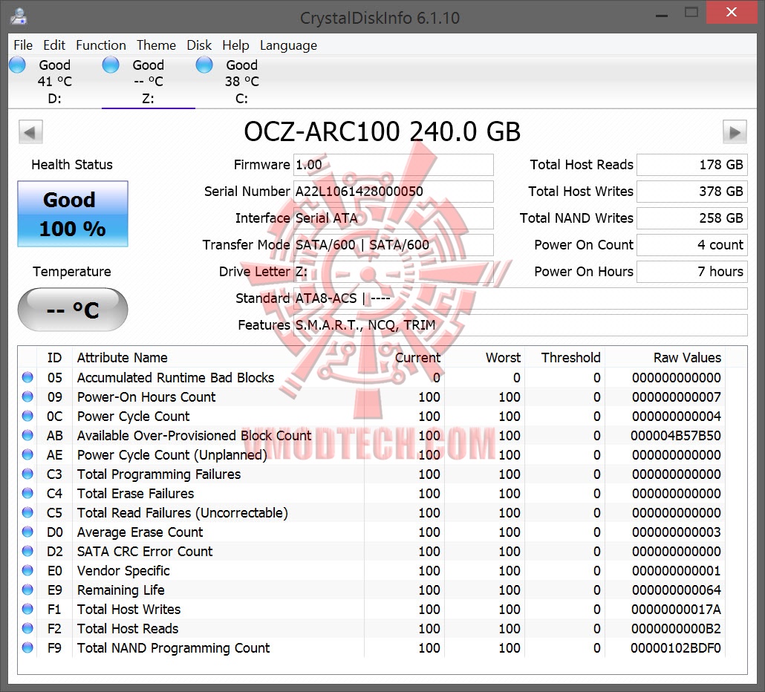Maximize the CrystalDiskInfo window
765x692 pixels.
pyautogui.click(x=691, y=13)
